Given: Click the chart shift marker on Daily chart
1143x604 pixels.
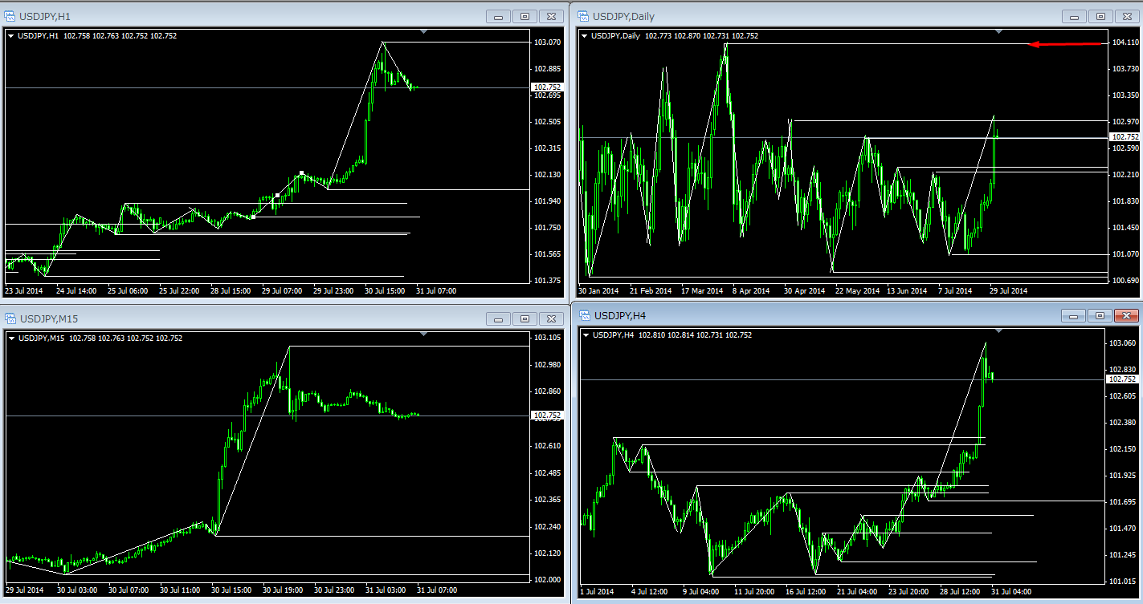Looking at the screenshot, I should [x=998, y=31].
